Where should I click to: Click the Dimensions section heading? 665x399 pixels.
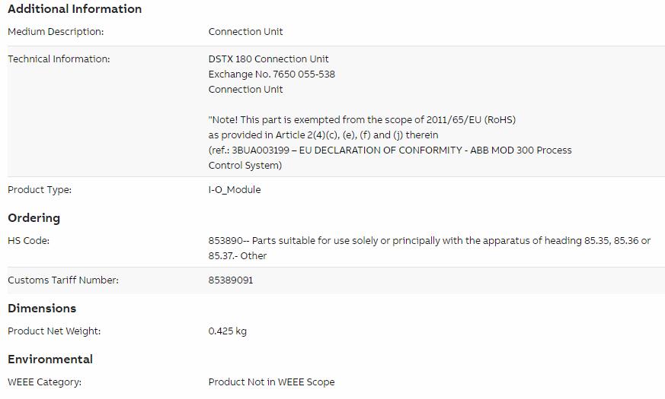pos(42,308)
